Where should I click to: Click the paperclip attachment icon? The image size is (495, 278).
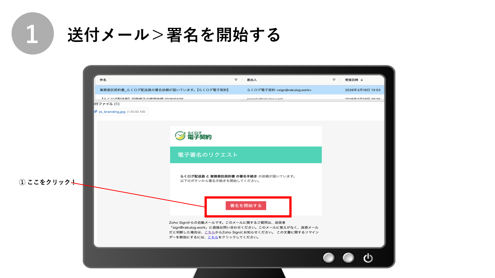96,111
